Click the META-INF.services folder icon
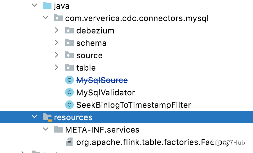Image resolution: width=253 pixels, height=153 pixels. tap(58, 129)
